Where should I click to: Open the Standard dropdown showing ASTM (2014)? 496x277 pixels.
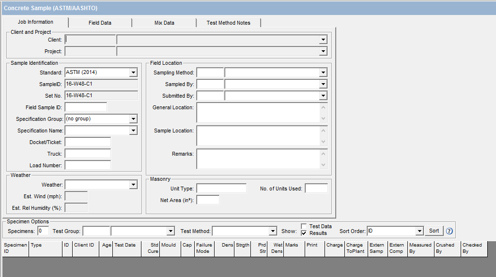[133, 73]
